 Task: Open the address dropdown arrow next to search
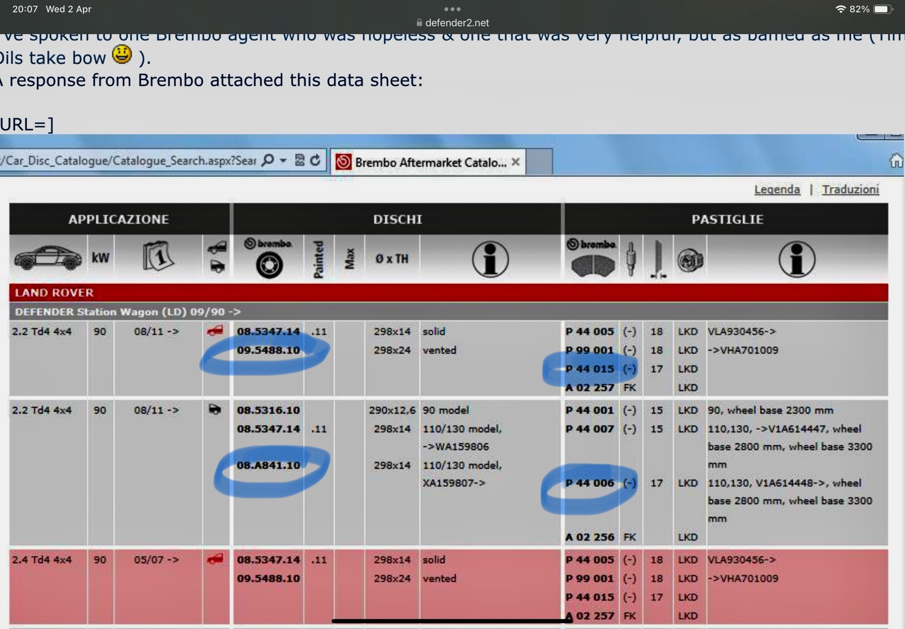coord(283,160)
